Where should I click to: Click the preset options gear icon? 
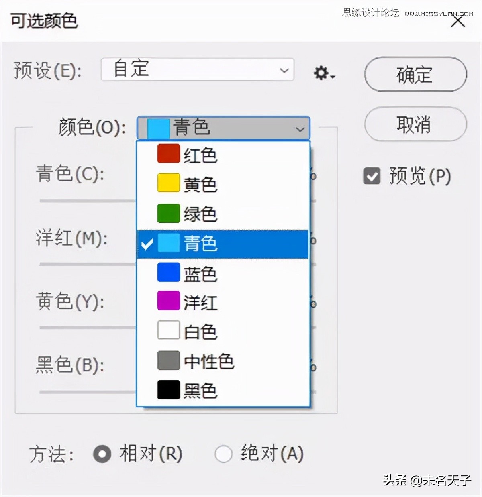pos(321,72)
